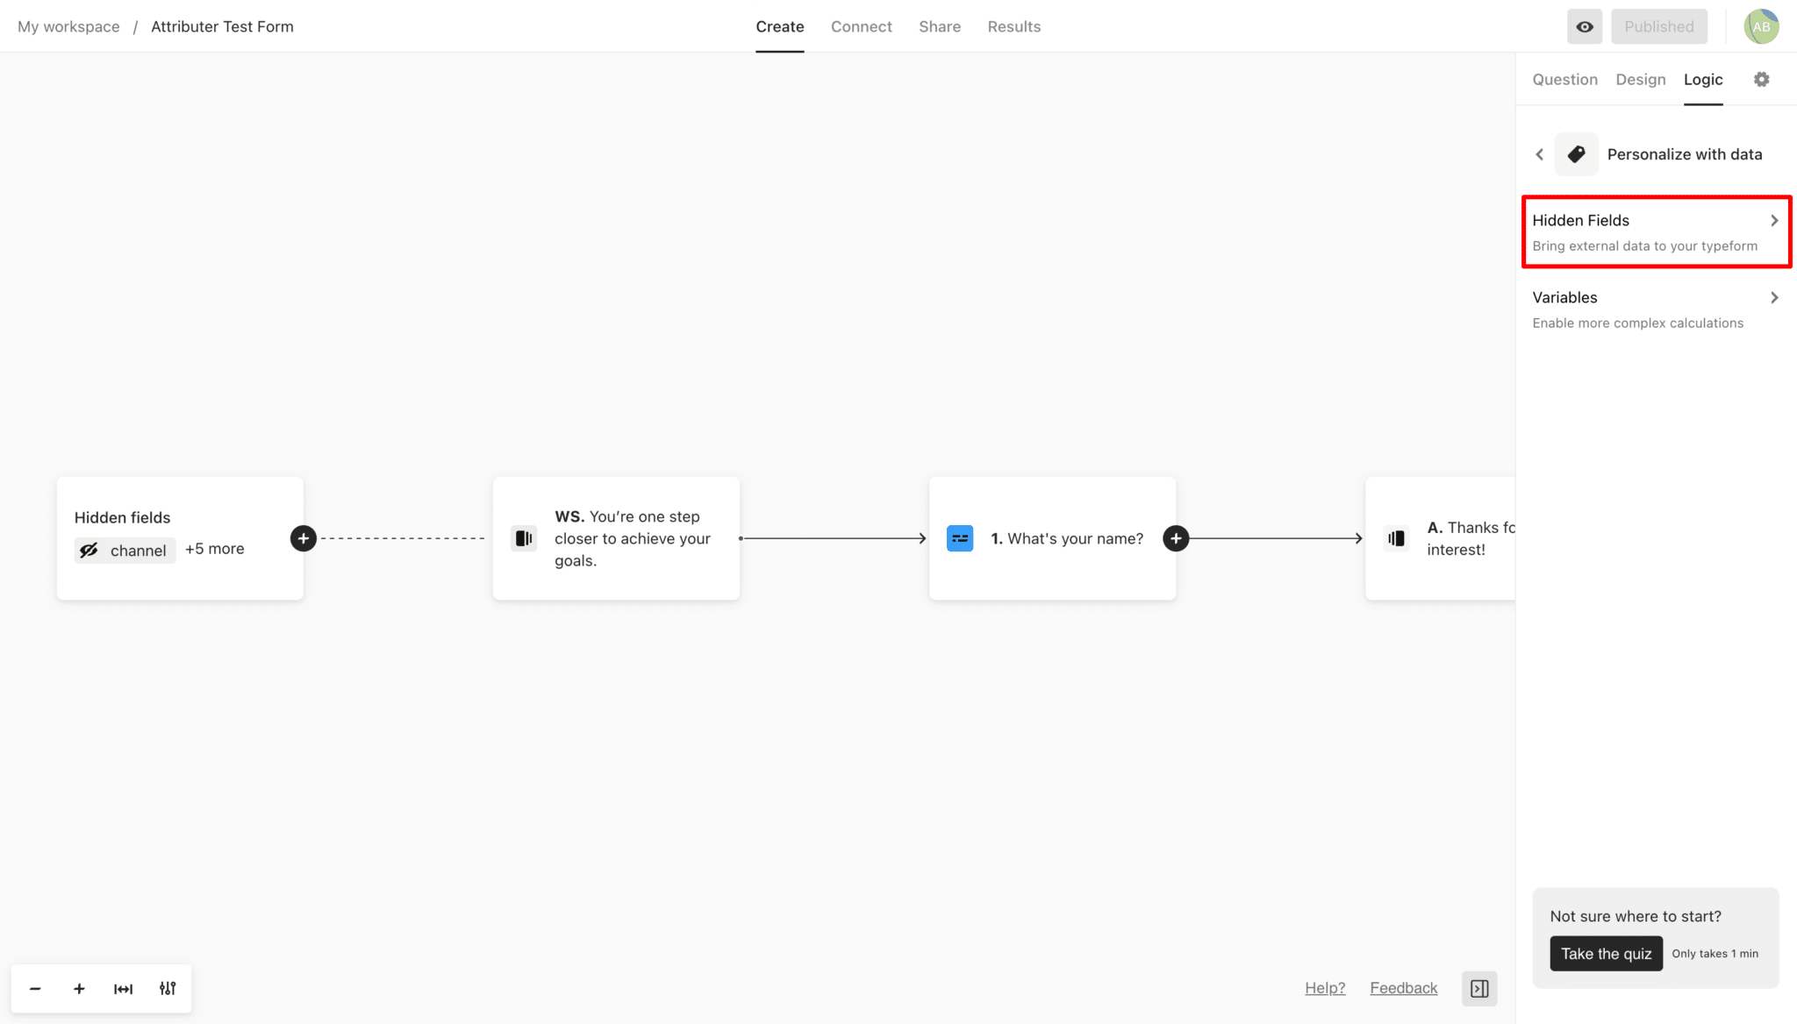The height and width of the screenshot is (1024, 1797).
Task: Zoom out with the minus icon
Action: click(35, 989)
